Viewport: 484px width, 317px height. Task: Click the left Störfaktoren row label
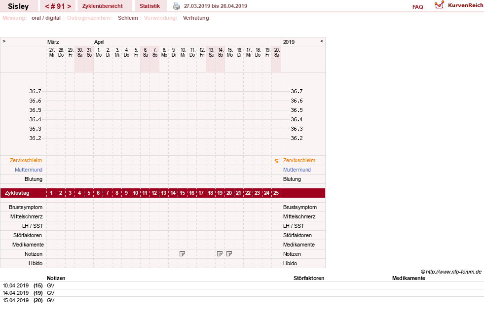pyautogui.click(x=28, y=235)
